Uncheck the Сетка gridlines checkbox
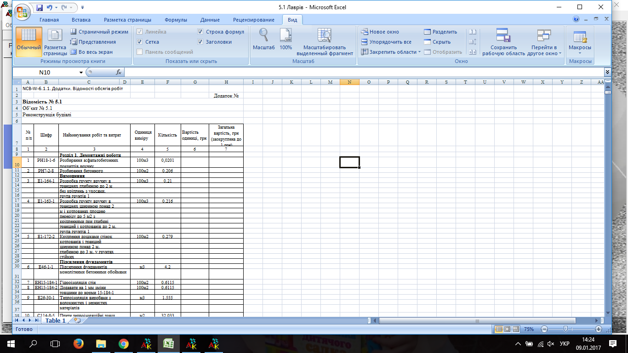This screenshot has width=628, height=353. tap(140, 42)
